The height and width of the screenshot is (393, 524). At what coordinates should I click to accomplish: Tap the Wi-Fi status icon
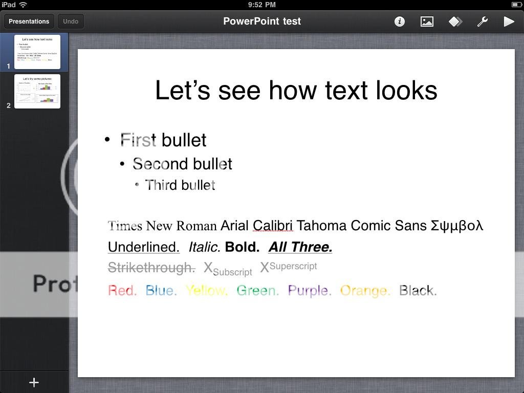[x=23, y=5]
